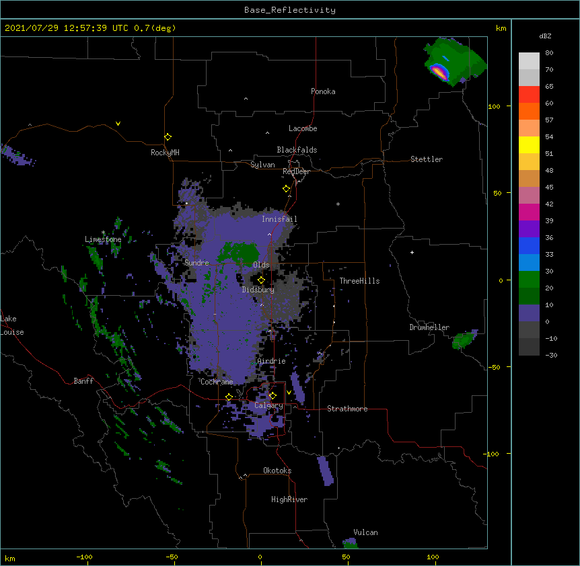Viewport: 580px width, 566px height.
Task: Click the Base_Reflectivity title text
Action: point(289,10)
